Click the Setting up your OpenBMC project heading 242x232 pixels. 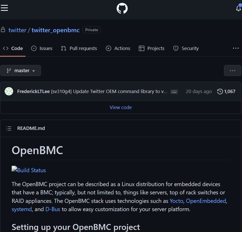(x=76, y=227)
